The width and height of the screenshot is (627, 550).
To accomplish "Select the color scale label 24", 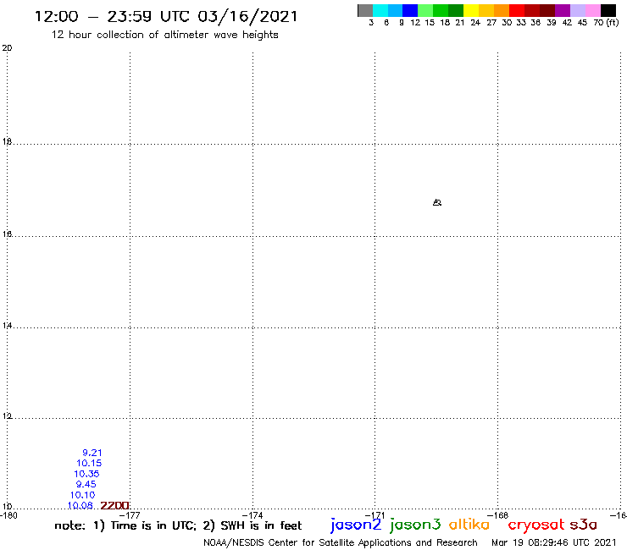I will tap(475, 22).
